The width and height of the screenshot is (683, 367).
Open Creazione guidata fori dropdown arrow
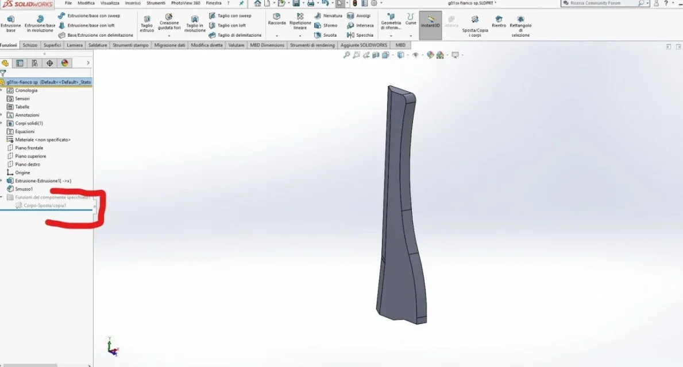click(169, 36)
